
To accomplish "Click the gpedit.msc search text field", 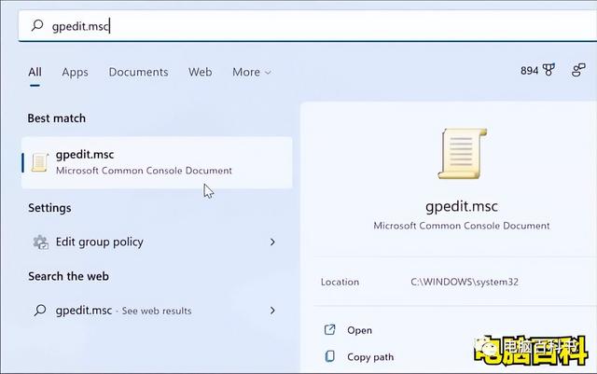I will [x=307, y=25].
